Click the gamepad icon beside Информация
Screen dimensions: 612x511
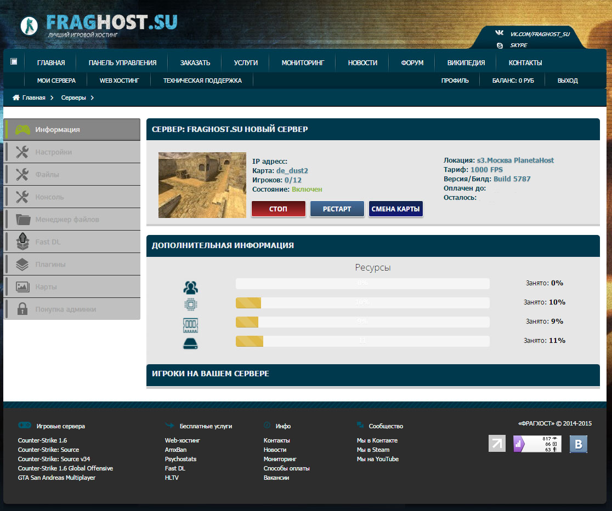(22, 130)
